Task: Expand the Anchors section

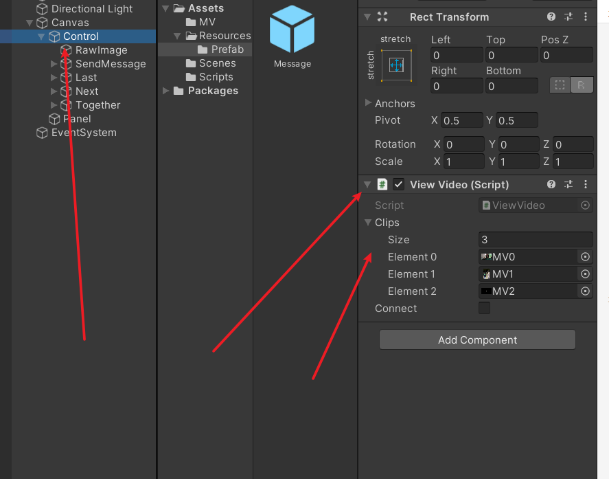Action: tap(368, 102)
